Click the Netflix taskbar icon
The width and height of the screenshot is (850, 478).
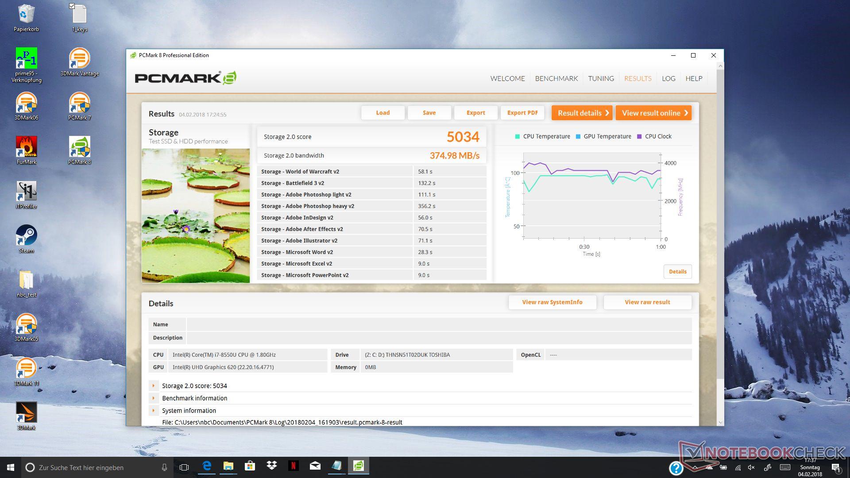pyautogui.click(x=293, y=466)
